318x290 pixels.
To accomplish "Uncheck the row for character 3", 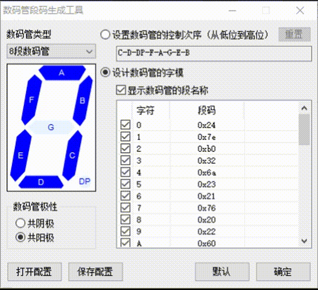I will click(125, 160).
